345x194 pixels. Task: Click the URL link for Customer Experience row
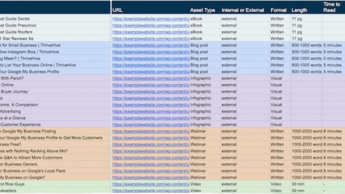click(151, 125)
